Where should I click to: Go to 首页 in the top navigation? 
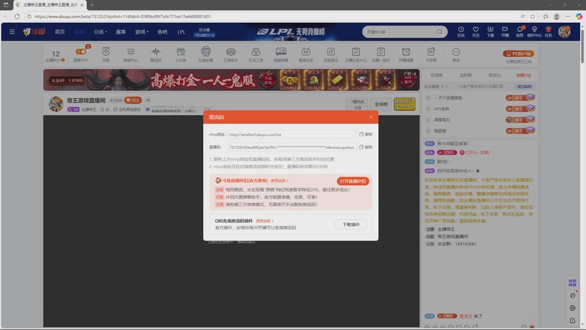60,32
